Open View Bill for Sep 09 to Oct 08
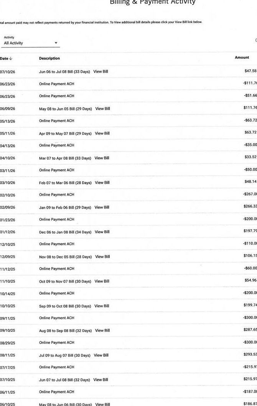This screenshot has width=257, height=406. pyautogui.click(x=102, y=306)
